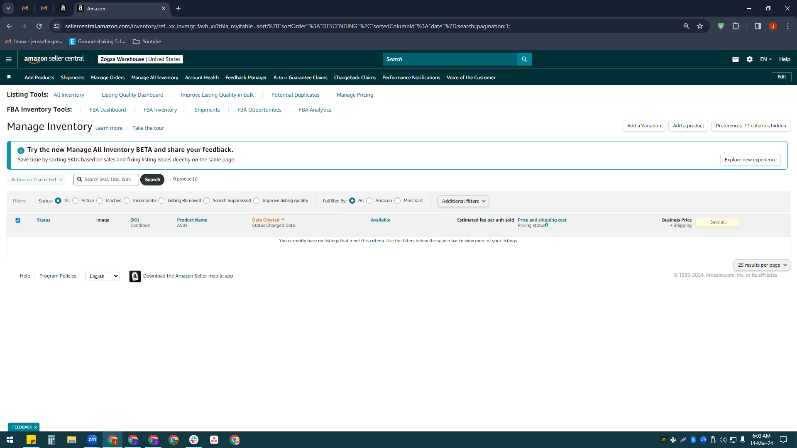The width and height of the screenshot is (797, 448).
Task: Click Explore new experience button
Action: click(x=751, y=160)
